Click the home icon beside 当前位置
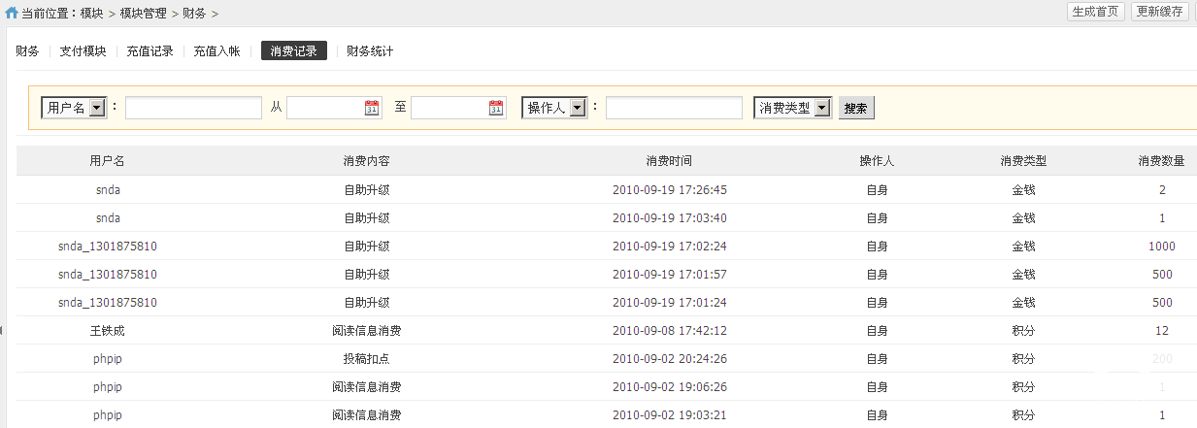This screenshot has height=428, width=1197. pos(12,13)
